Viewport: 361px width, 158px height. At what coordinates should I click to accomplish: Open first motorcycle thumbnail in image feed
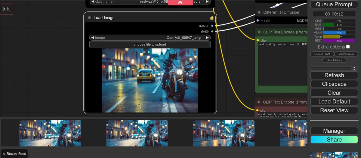click(50, 133)
